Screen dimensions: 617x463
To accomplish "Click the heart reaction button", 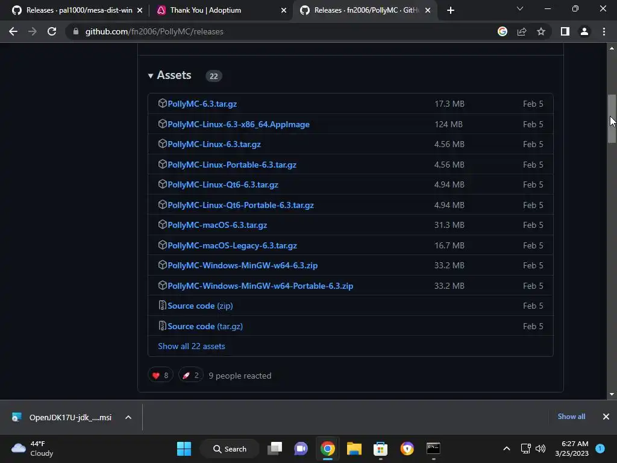I will coord(160,375).
